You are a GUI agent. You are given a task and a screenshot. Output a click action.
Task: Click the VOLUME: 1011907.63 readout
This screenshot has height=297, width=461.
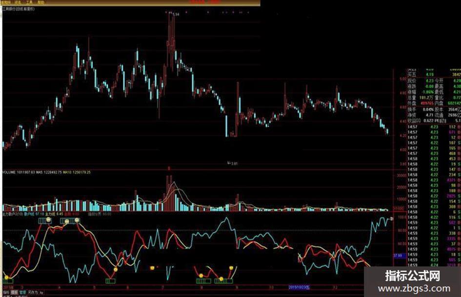(19, 172)
